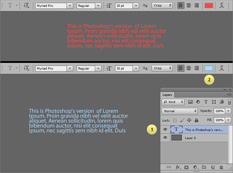Open the Opacity slider arrow
Screen dimensions: 233x173
click(228, 111)
